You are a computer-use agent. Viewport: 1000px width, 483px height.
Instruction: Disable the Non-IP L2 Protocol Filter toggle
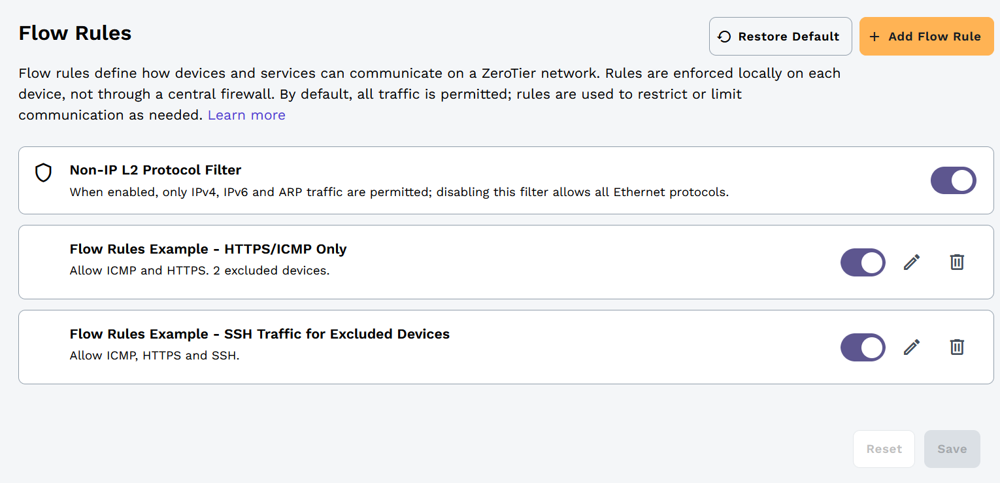coord(953,180)
